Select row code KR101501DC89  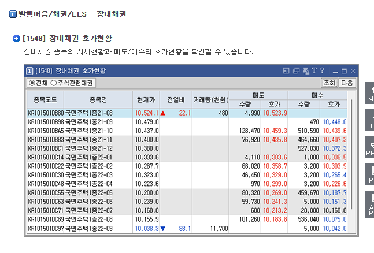[x=46, y=219]
